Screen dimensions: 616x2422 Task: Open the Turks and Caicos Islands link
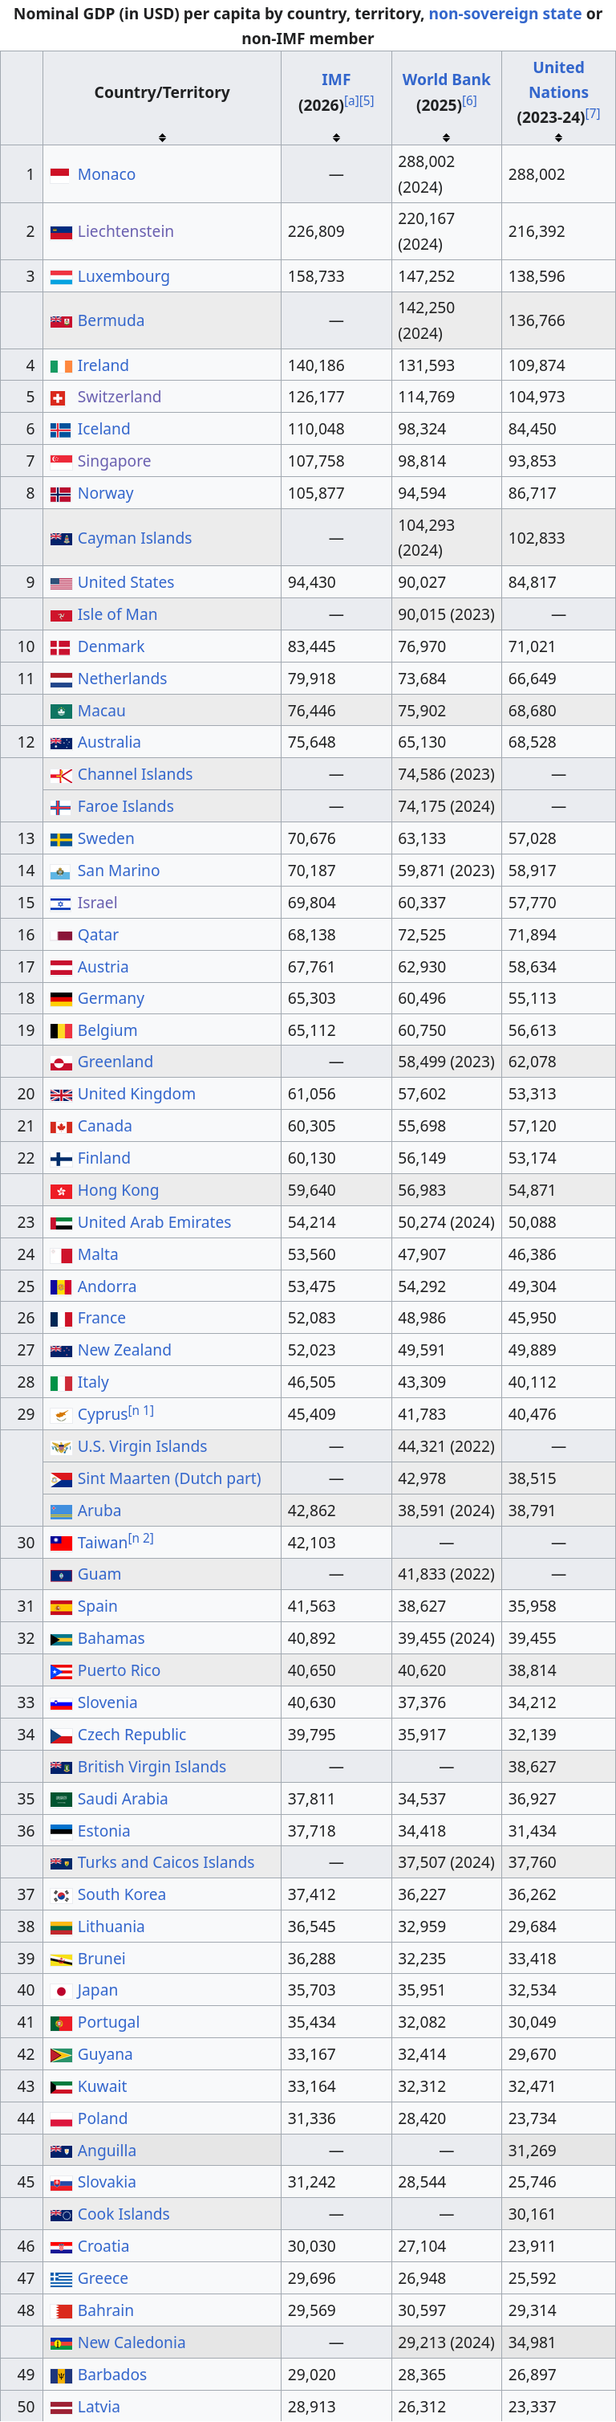pos(165,1862)
